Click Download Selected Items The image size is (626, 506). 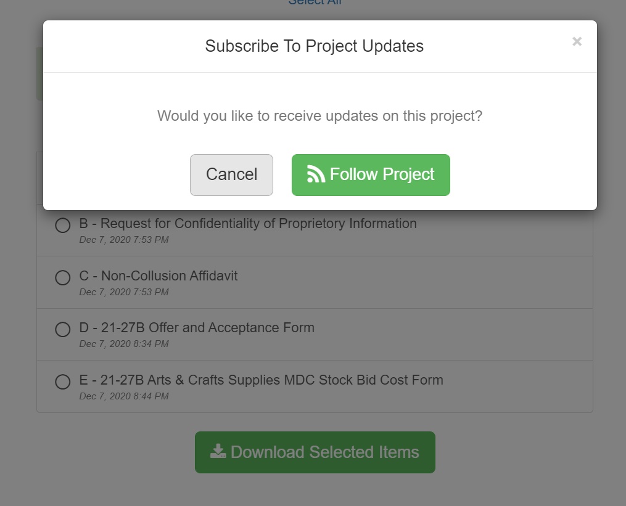pyautogui.click(x=315, y=452)
